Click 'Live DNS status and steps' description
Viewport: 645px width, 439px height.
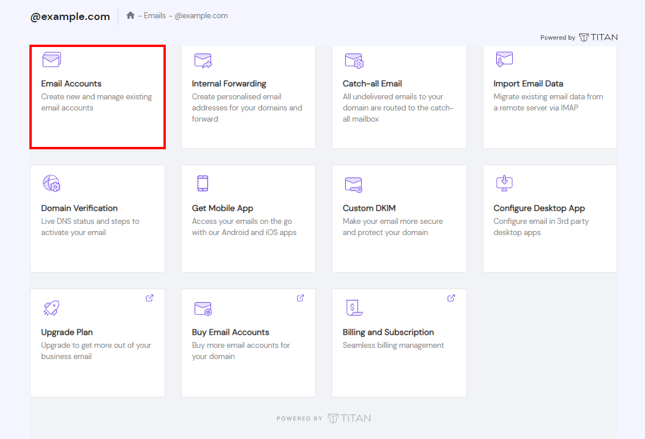click(x=90, y=226)
